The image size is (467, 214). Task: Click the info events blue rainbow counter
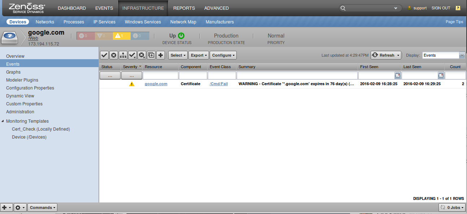140,36
